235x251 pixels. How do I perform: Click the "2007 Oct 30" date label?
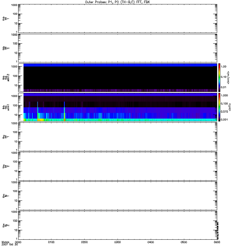coord(10,244)
